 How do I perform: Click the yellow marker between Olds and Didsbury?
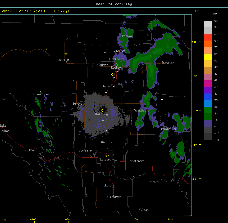click(x=103, y=110)
